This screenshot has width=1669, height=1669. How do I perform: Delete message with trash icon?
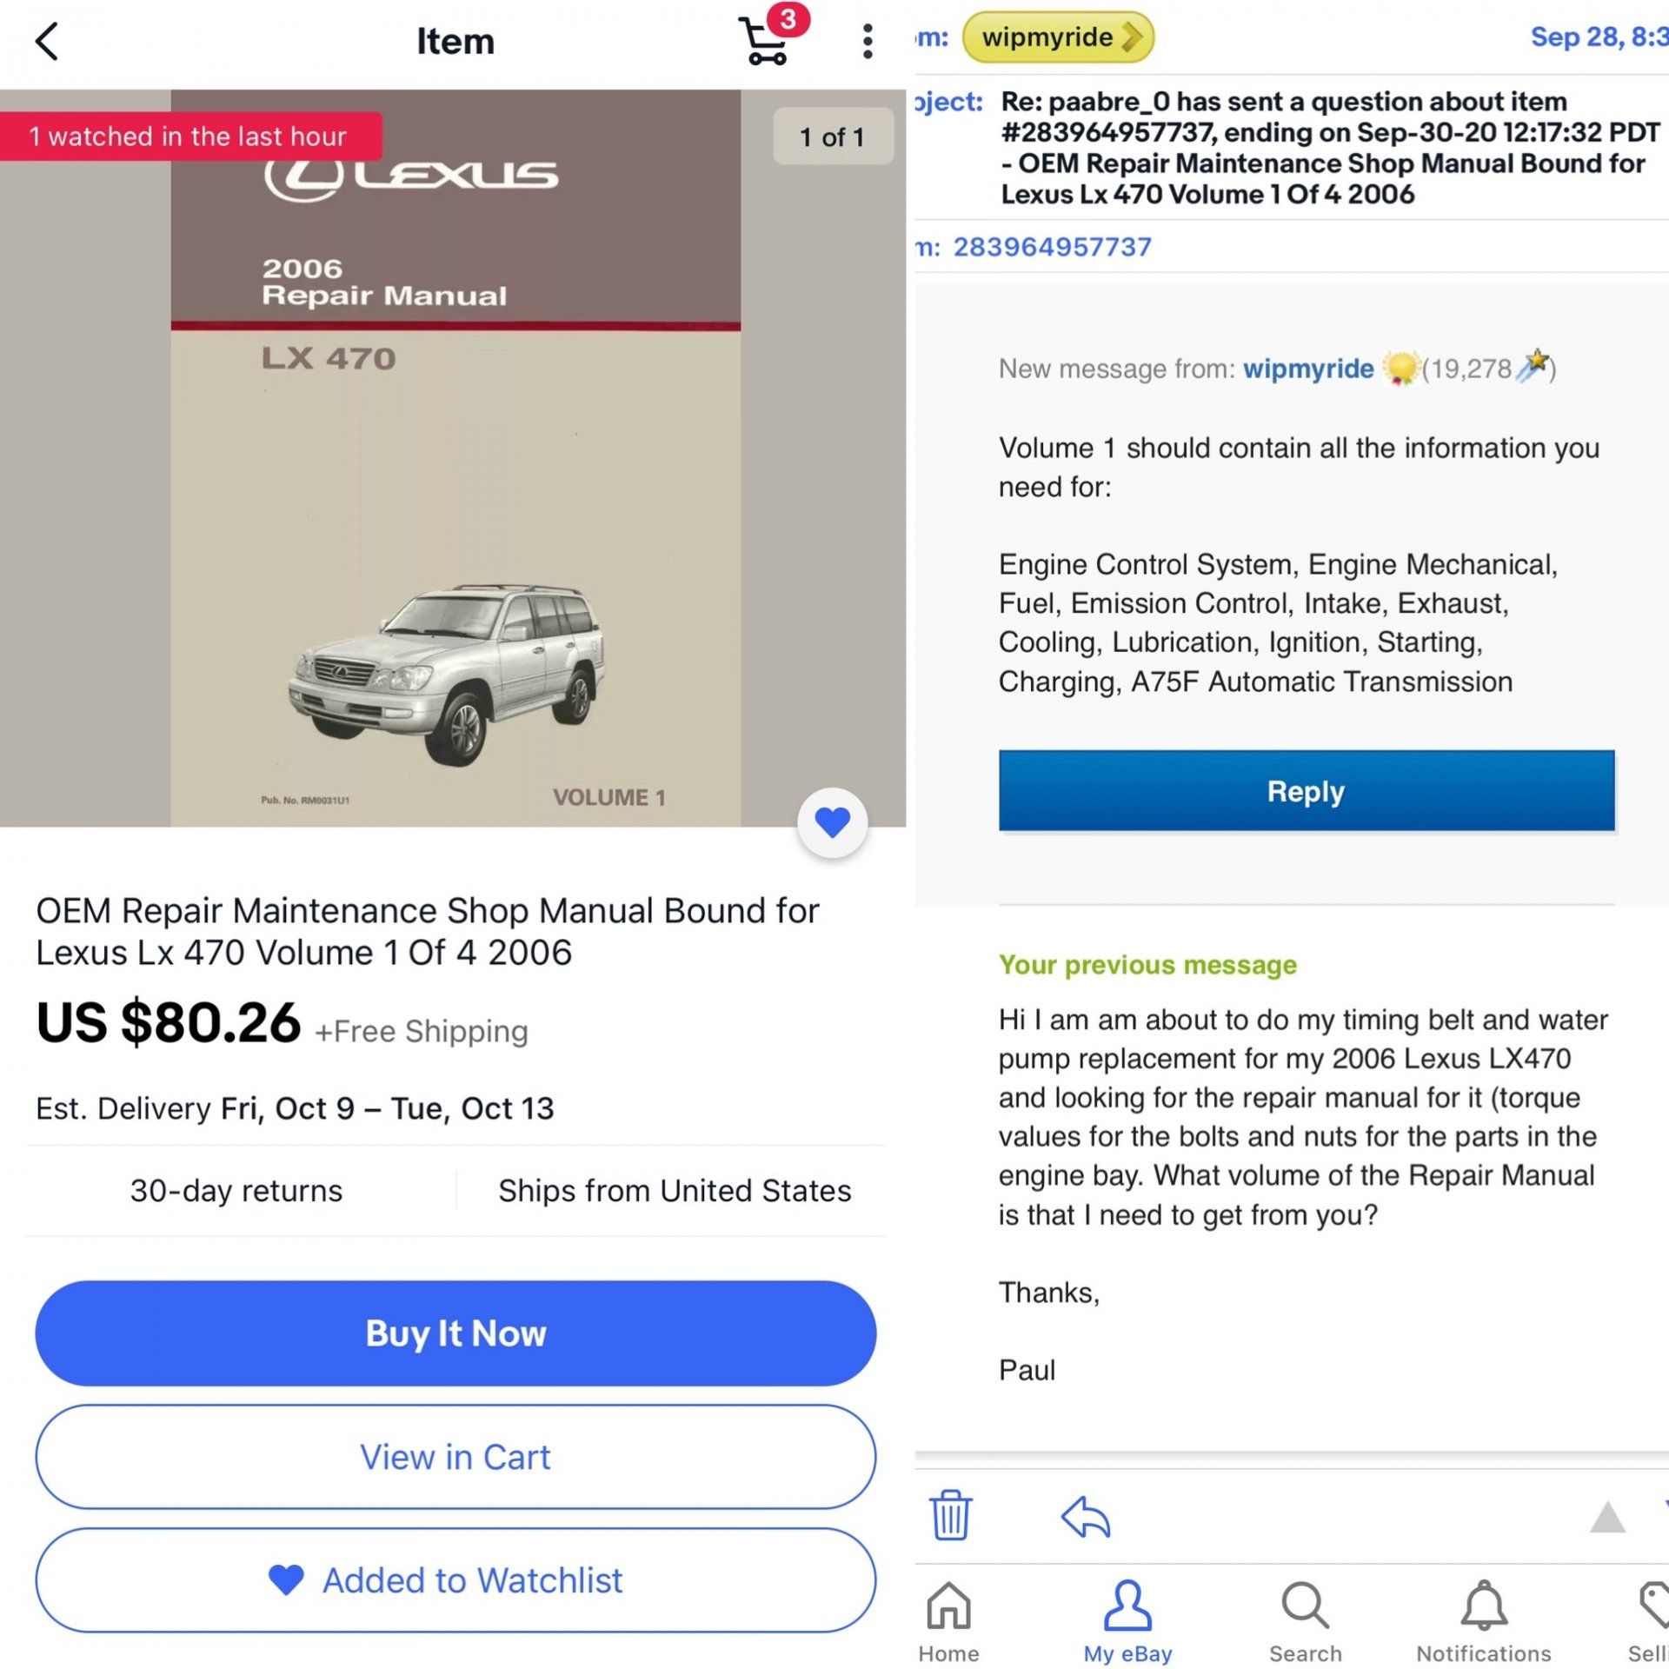click(950, 1514)
